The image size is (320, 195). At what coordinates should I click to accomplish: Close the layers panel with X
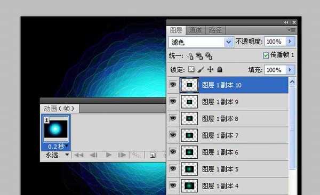294,22
